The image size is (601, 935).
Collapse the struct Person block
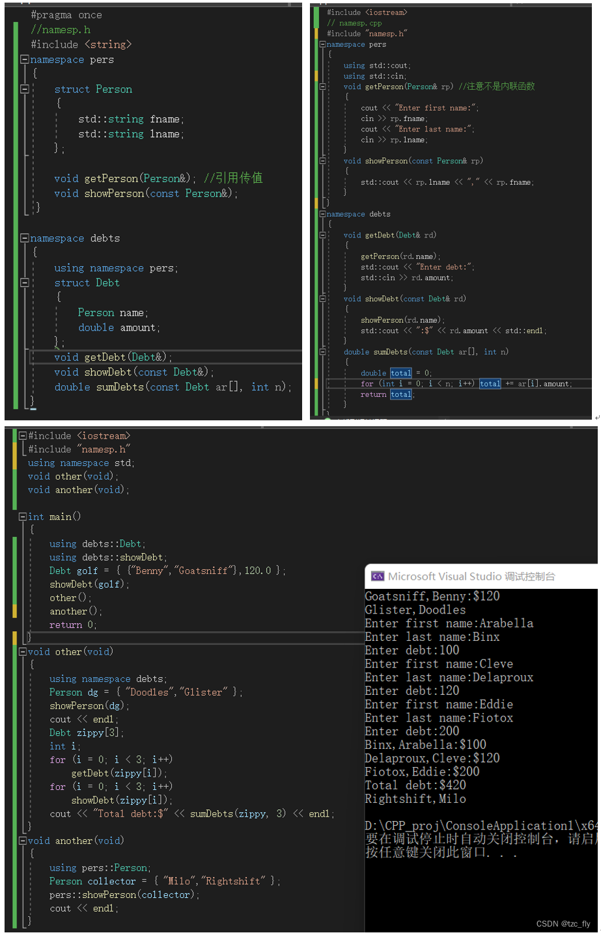(25, 89)
